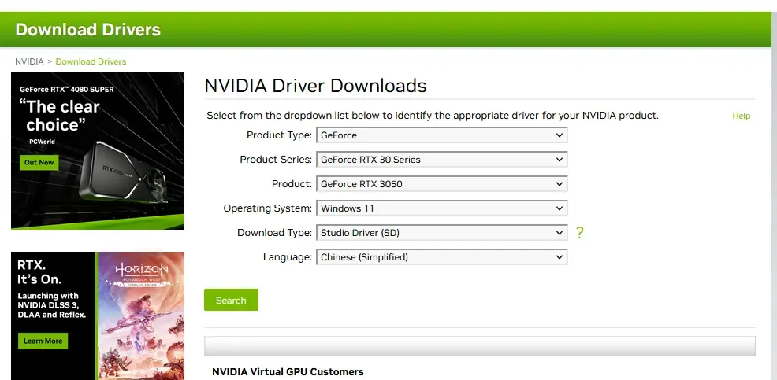777x380 pixels.
Task: Open the Download Type dropdown
Action: coord(441,233)
